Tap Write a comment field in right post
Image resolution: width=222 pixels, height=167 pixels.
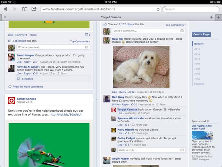coord(149,31)
